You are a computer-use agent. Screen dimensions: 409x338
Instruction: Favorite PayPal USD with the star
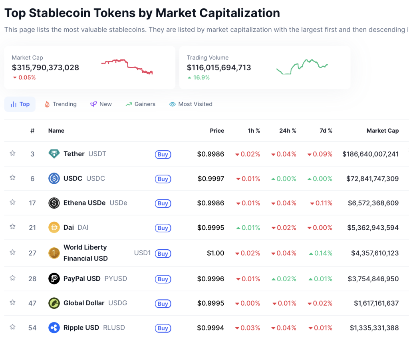[12, 278]
